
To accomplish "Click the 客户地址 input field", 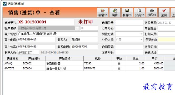I will 58,34.
